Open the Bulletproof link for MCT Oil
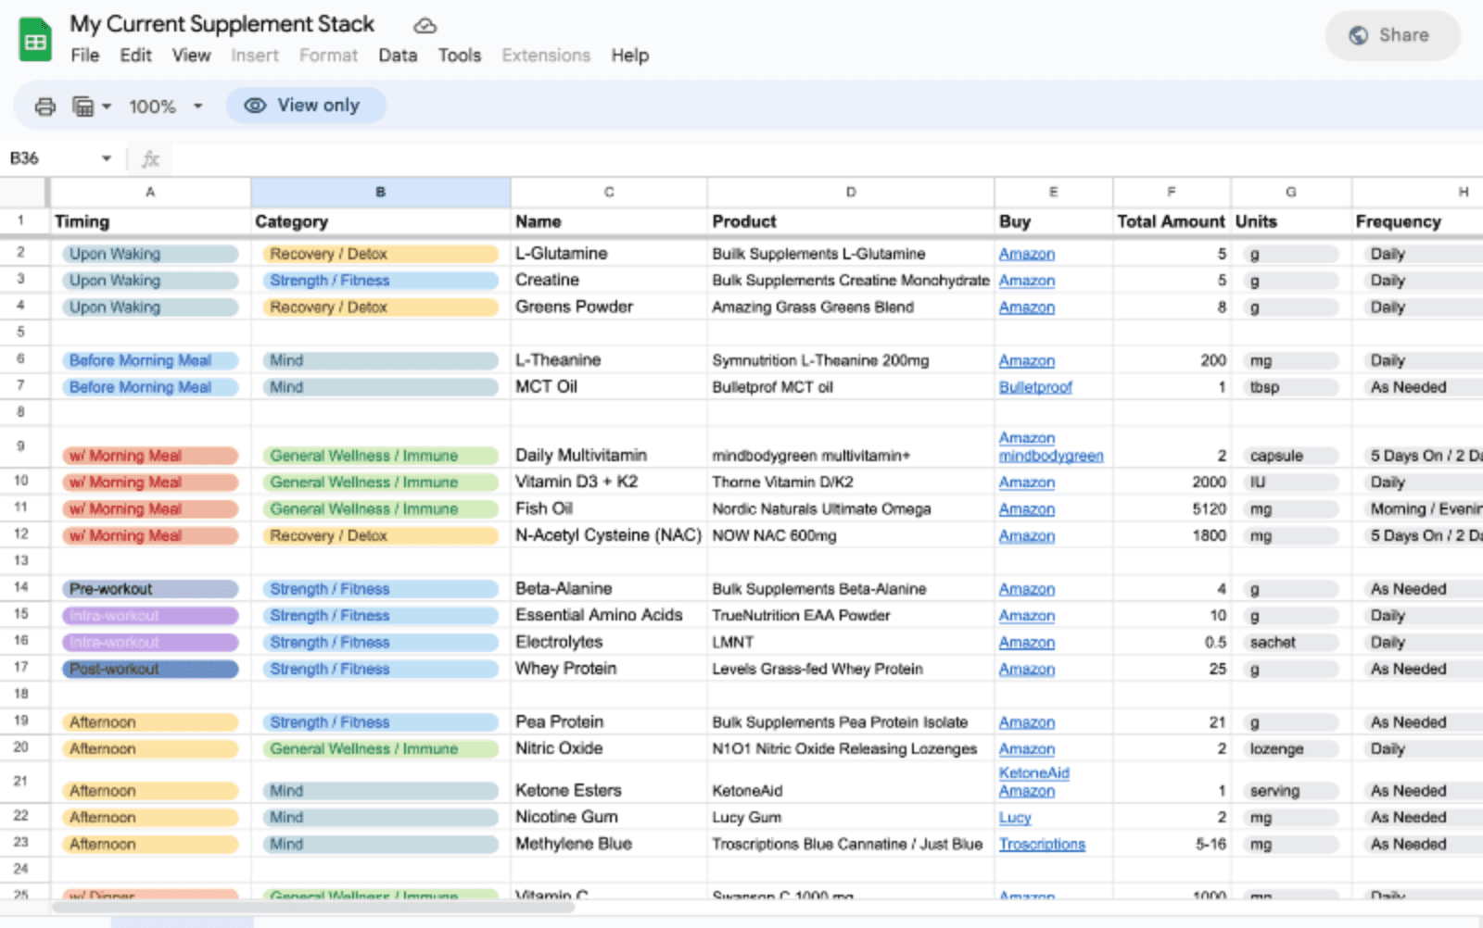The image size is (1483, 928). click(x=1035, y=387)
